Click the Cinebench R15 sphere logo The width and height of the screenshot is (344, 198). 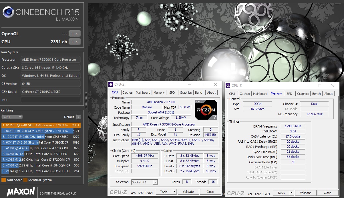[8, 13]
